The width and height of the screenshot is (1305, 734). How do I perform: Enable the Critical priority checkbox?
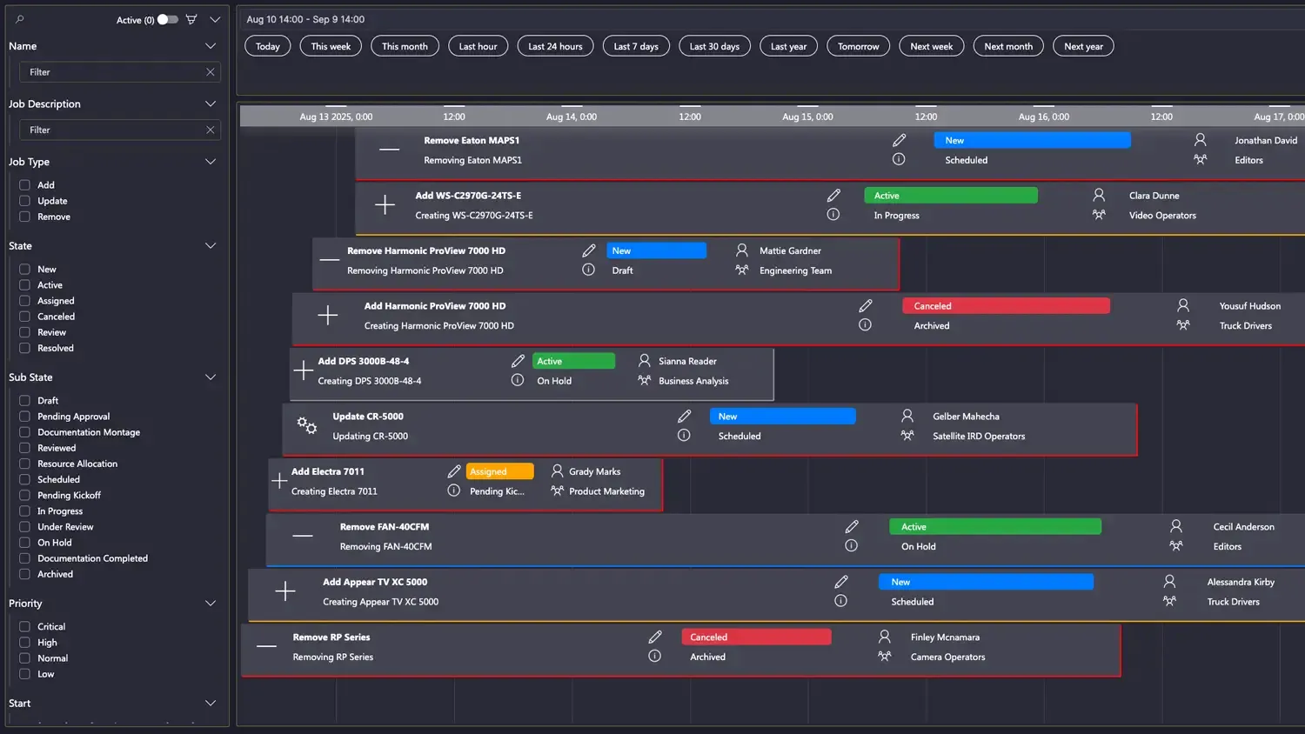tap(24, 627)
